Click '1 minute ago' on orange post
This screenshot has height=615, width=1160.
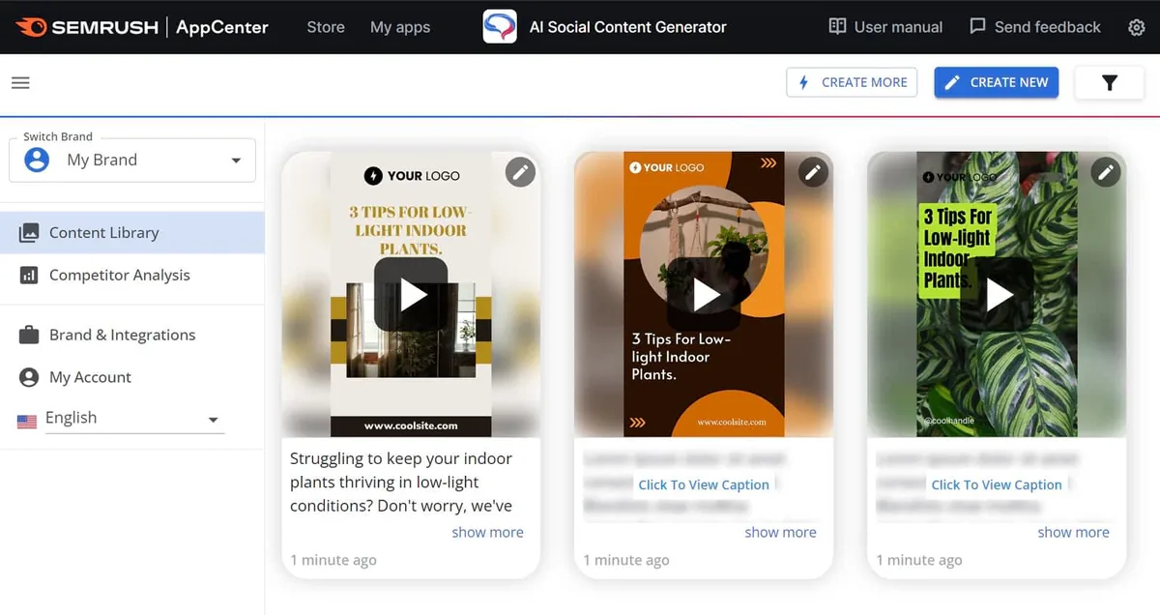pyautogui.click(x=626, y=560)
